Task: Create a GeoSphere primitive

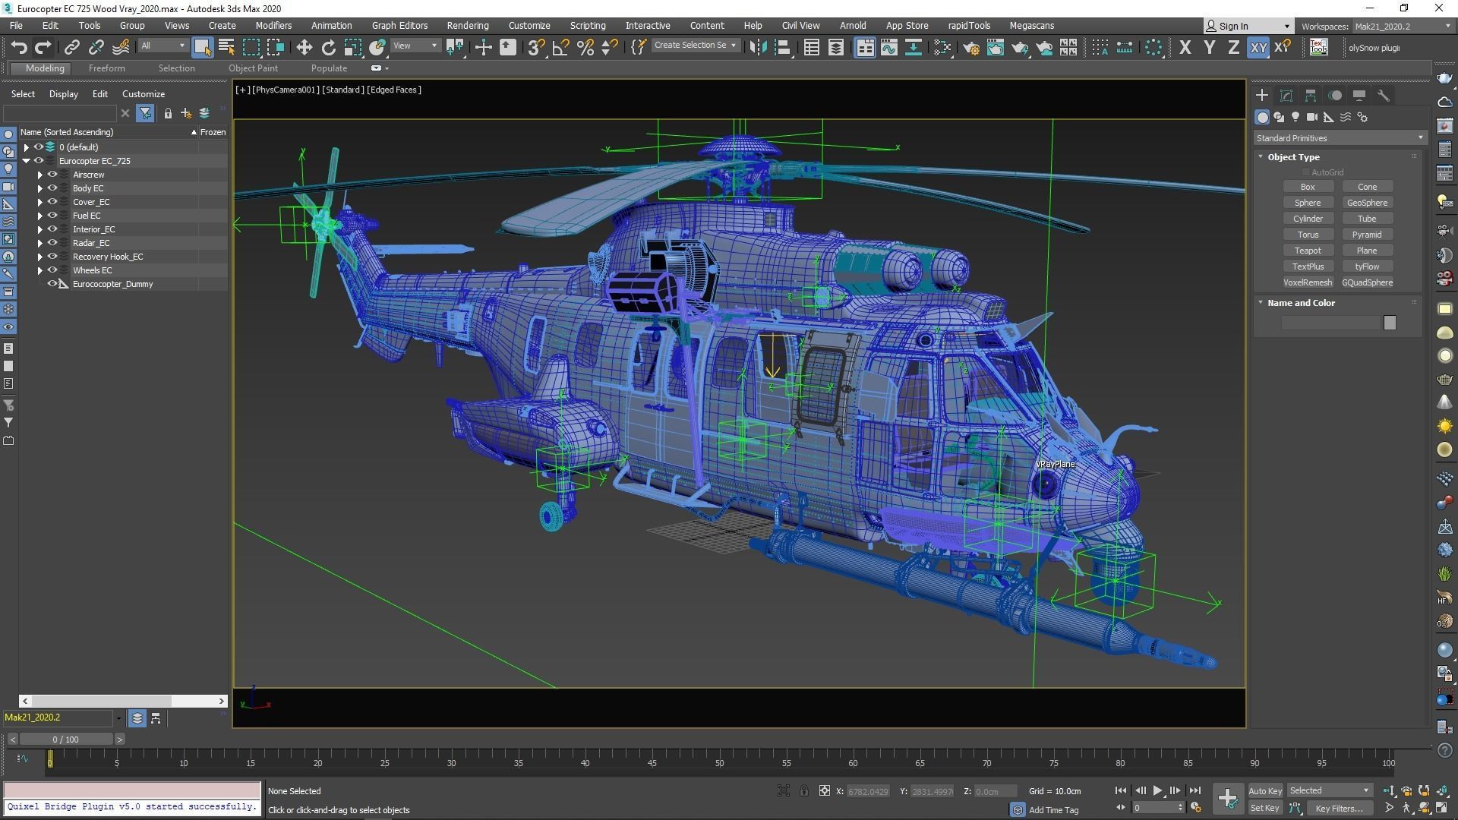Action: (1367, 203)
